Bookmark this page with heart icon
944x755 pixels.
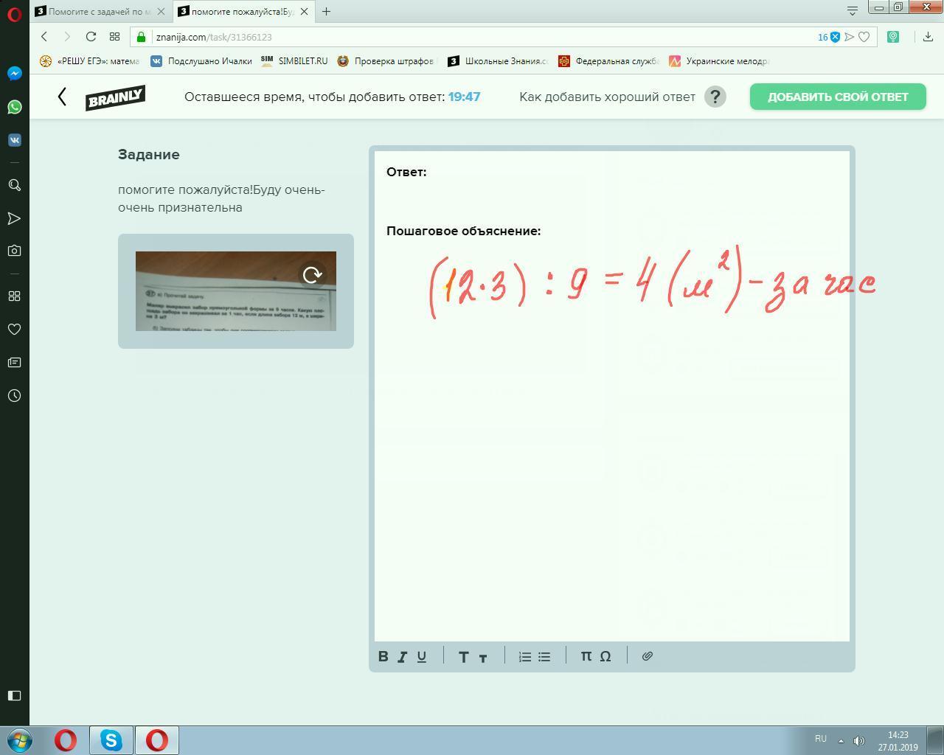[x=864, y=37]
